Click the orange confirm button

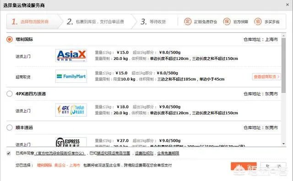pos(244,166)
